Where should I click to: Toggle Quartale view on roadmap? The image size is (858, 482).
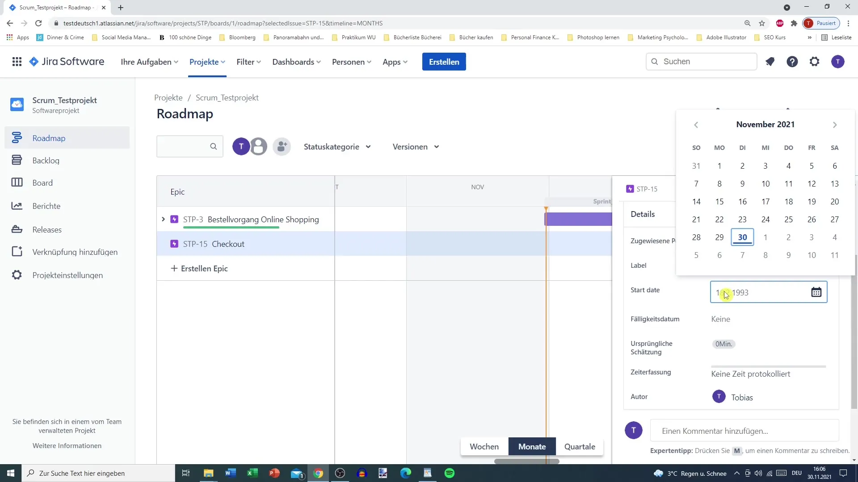580,446
